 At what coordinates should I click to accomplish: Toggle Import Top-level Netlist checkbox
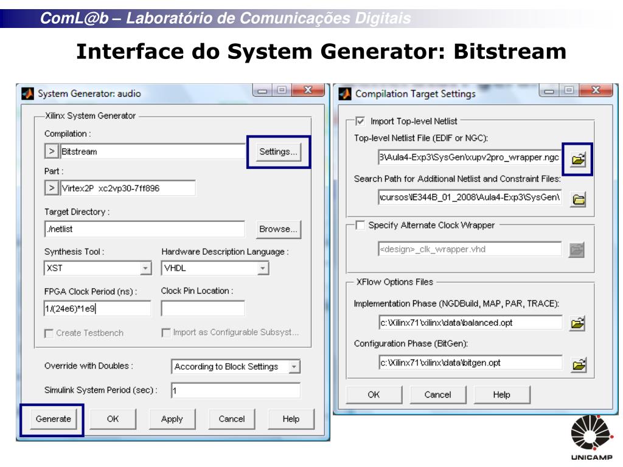pyautogui.click(x=360, y=121)
